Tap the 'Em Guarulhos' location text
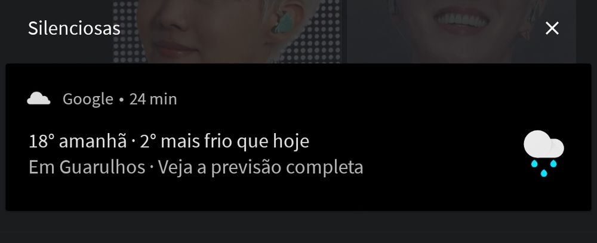 point(87,167)
